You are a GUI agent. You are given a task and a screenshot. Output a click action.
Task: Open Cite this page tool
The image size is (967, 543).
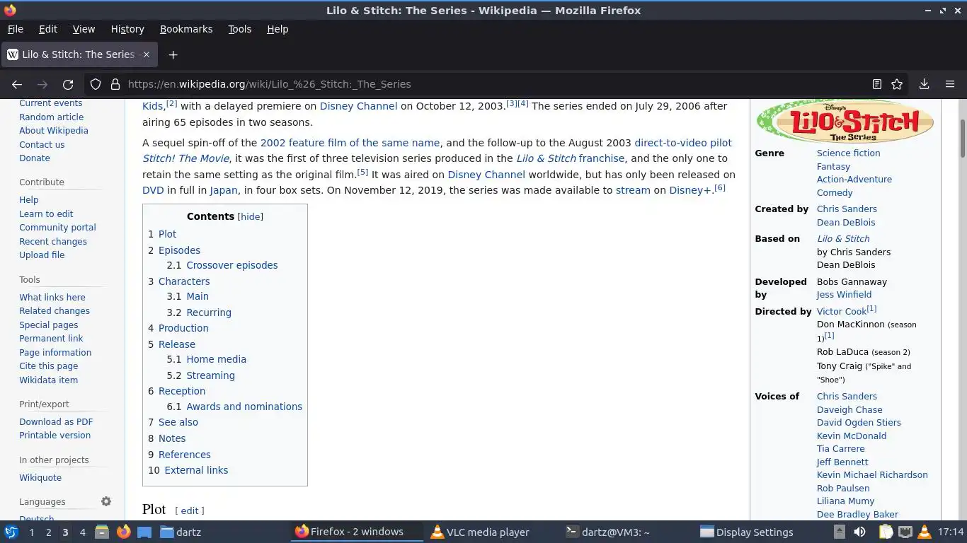click(48, 366)
